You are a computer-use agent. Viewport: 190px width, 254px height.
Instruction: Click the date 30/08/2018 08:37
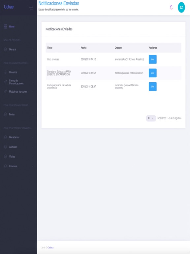coord(88,87)
